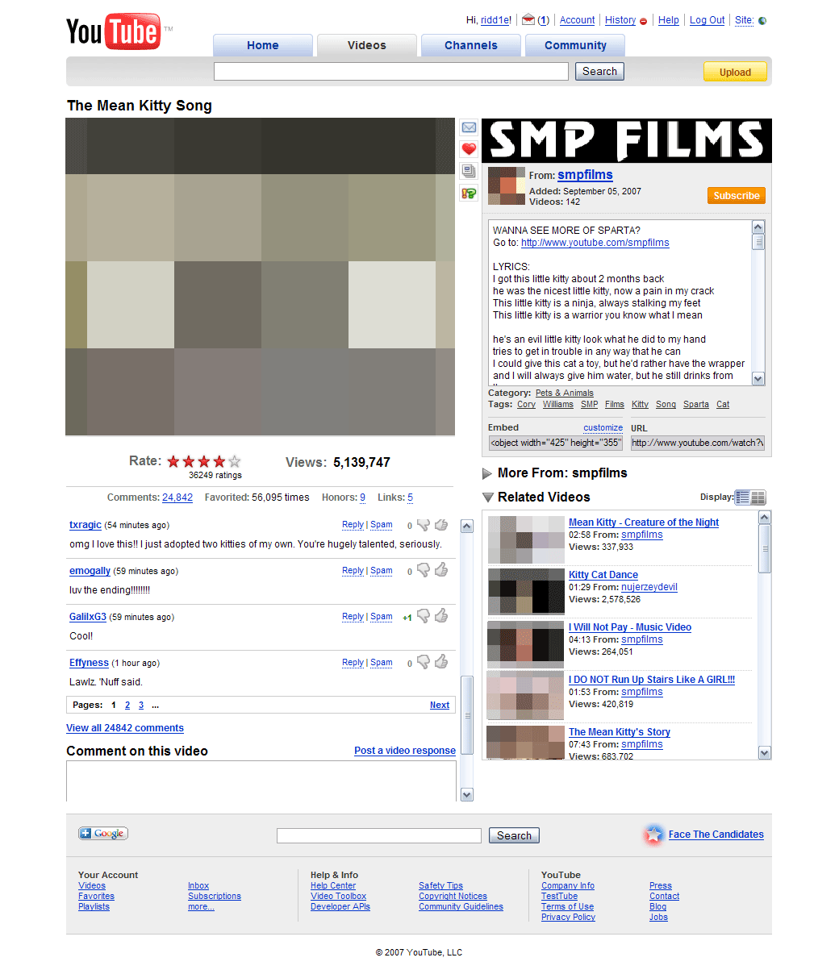Open the Home tab
Image resolution: width=839 pixels, height=970 pixels.
(x=262, y=45)
